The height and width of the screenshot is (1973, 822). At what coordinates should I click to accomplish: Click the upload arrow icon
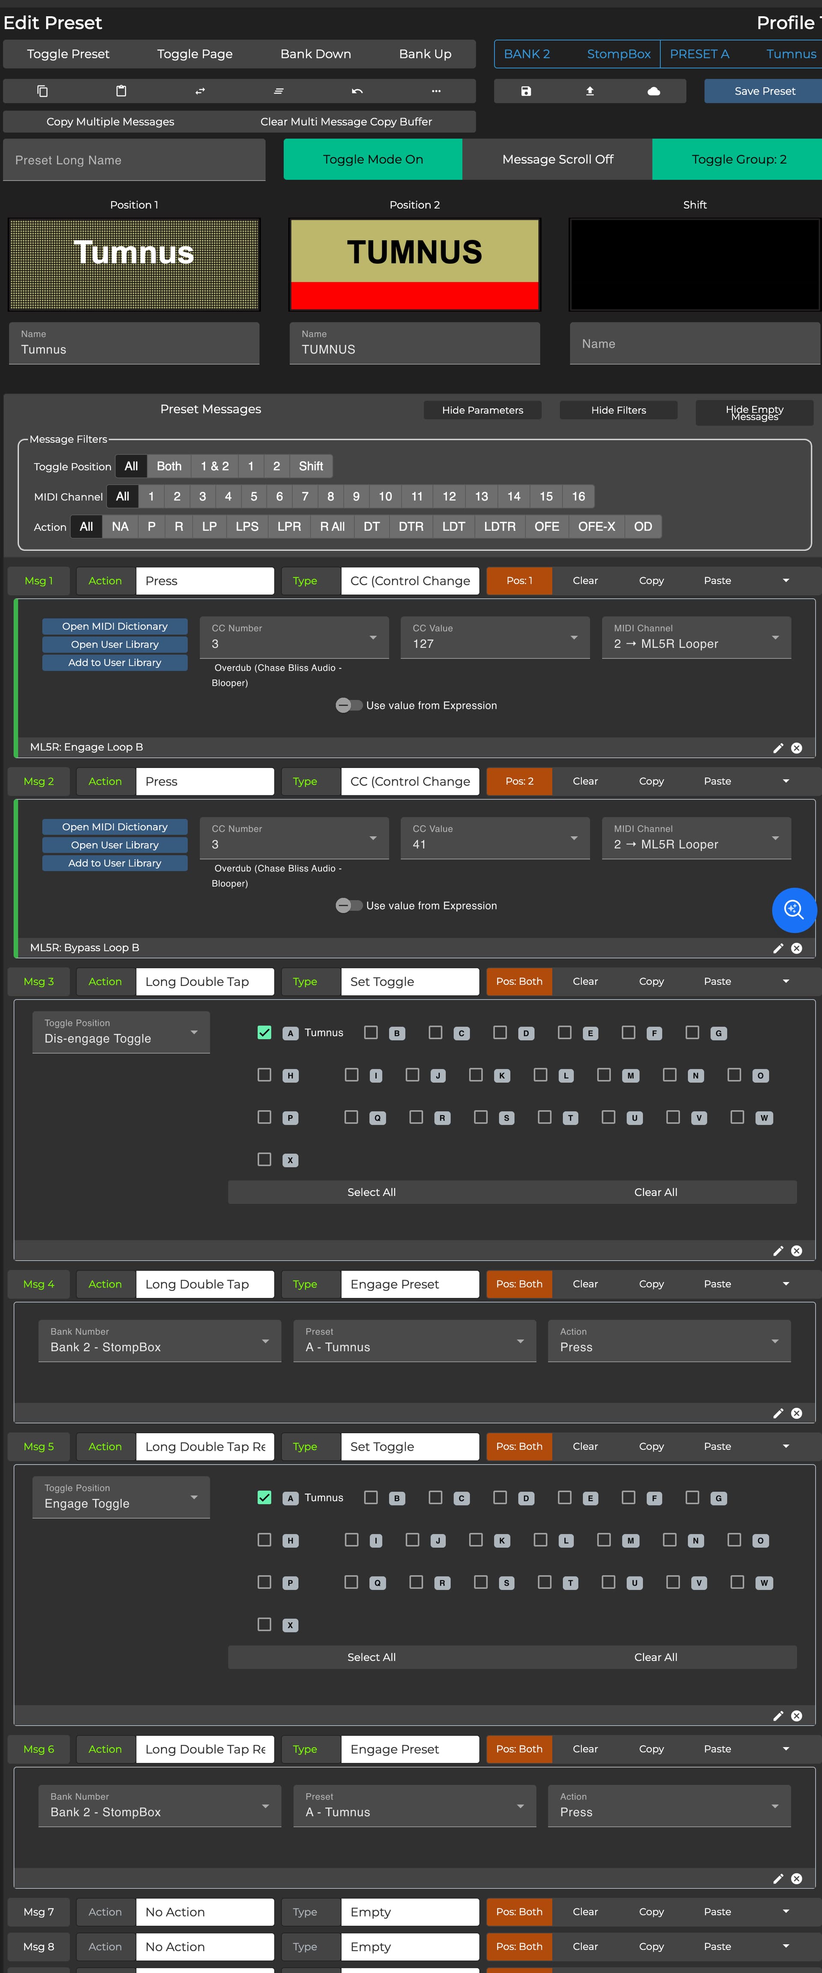pos(590,91)
